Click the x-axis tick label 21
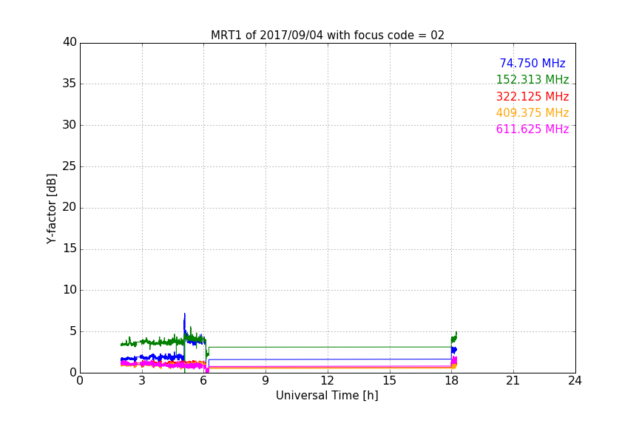 click(513, 381)
